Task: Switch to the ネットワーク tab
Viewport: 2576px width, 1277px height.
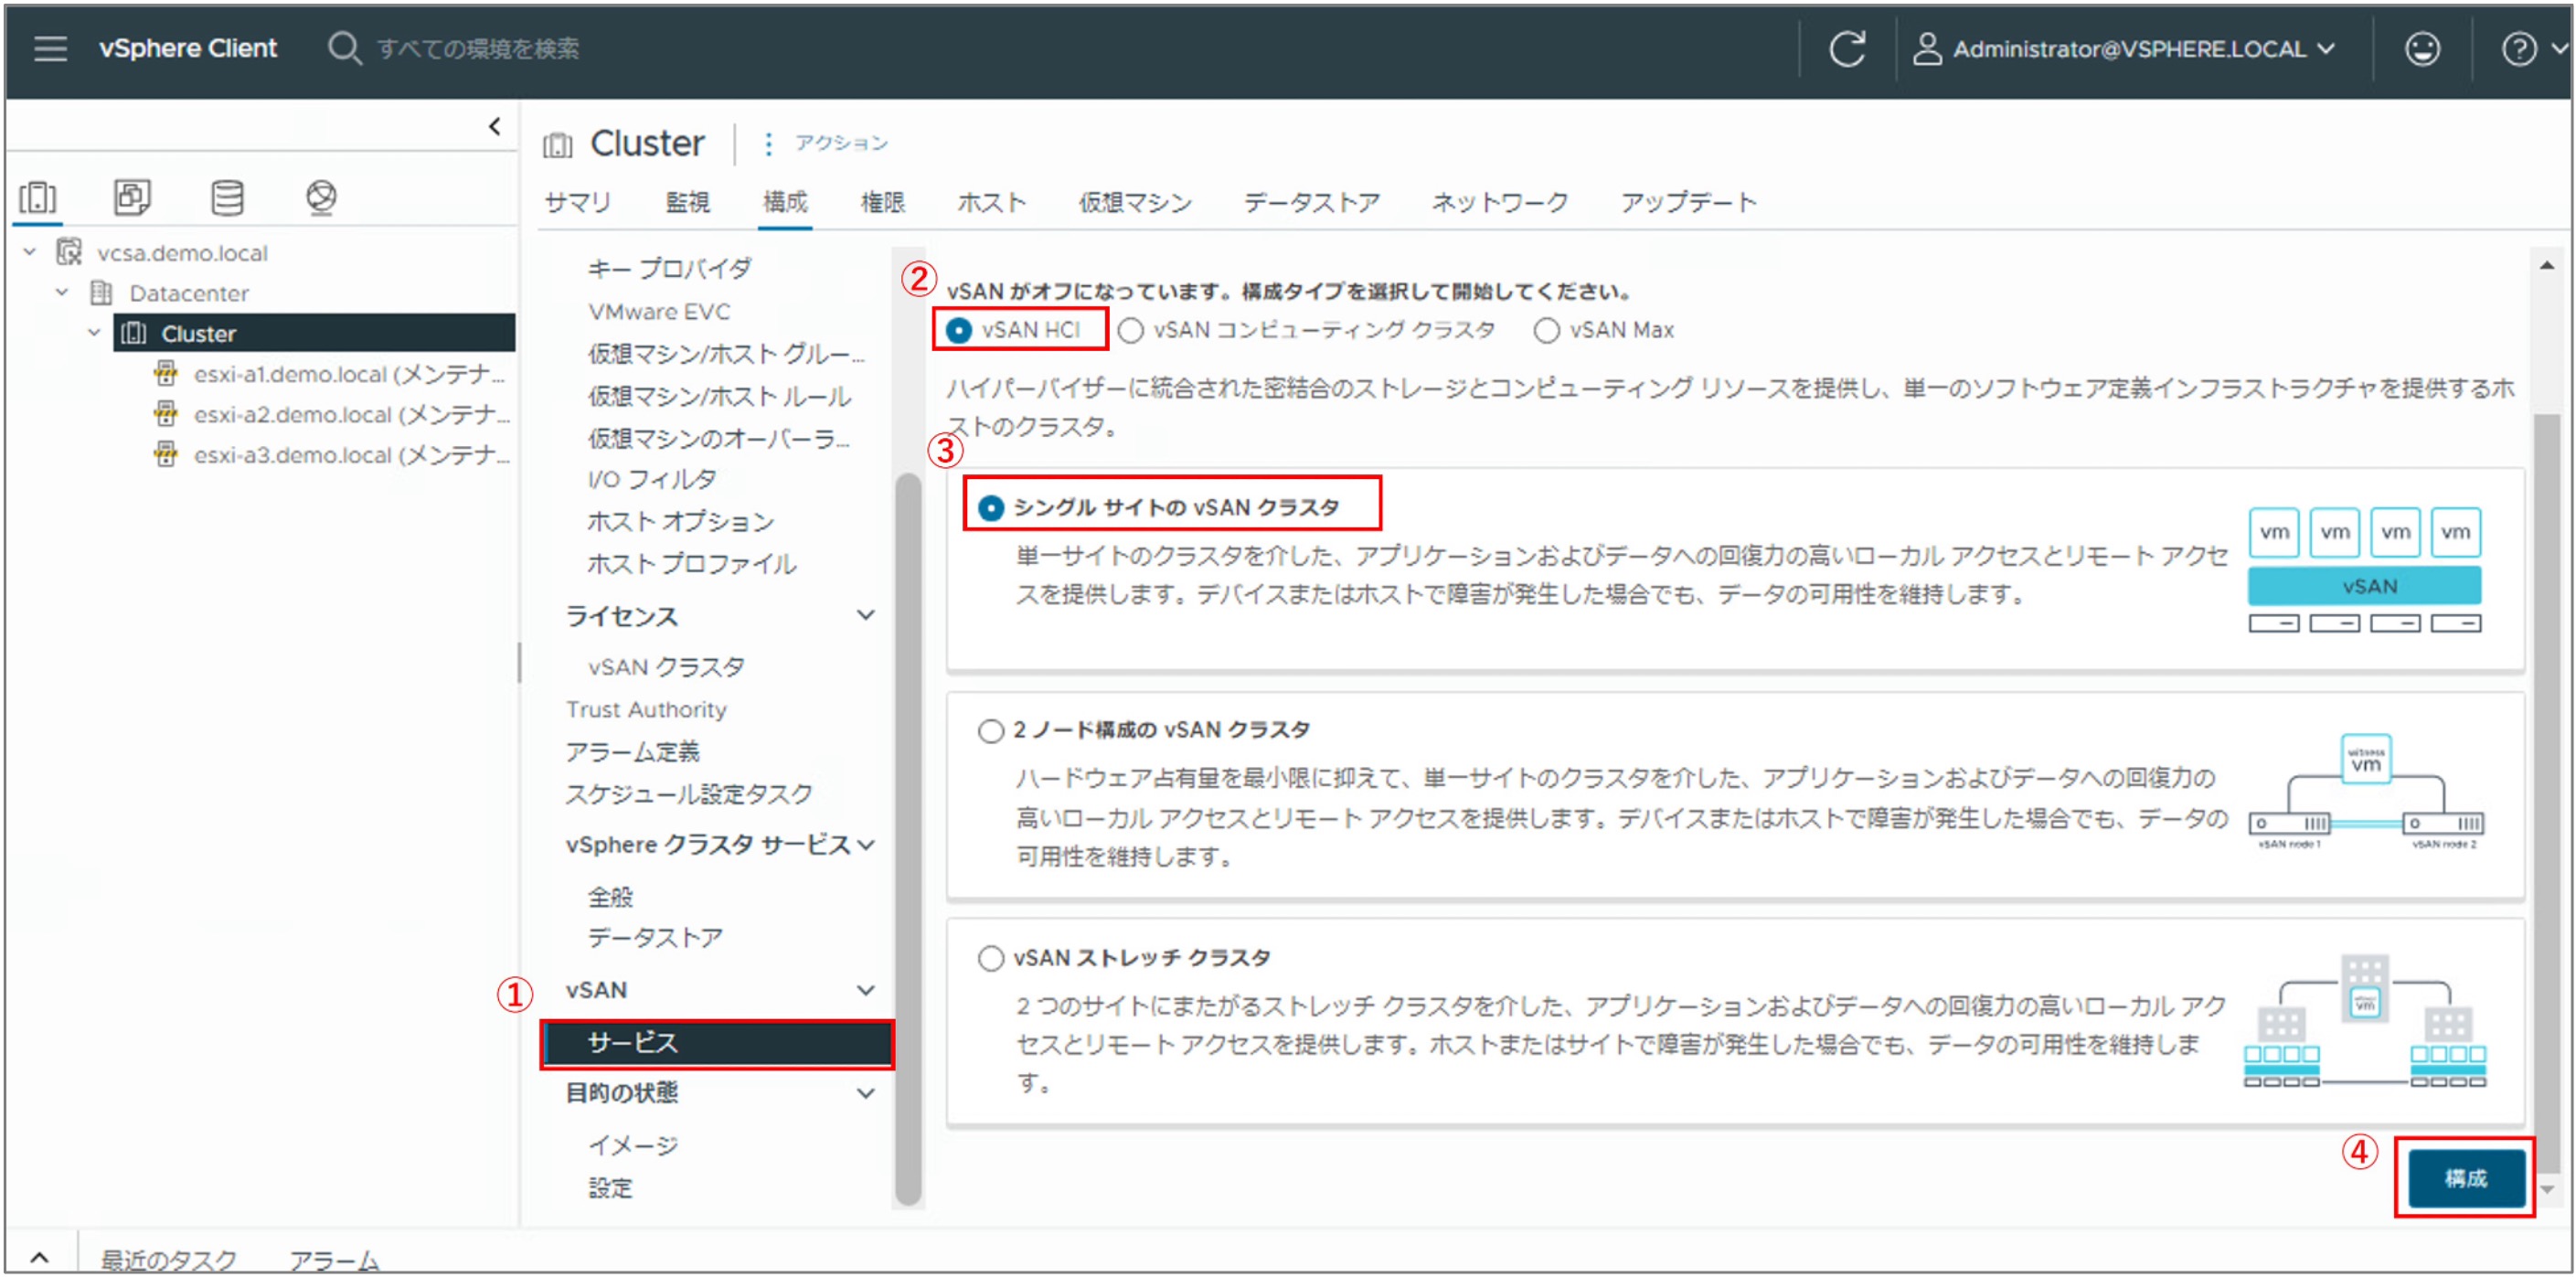Action: (1499, 202)
